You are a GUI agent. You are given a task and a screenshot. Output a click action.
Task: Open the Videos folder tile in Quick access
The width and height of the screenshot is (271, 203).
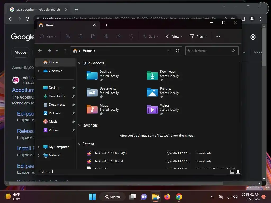click(x=163, y=109)
